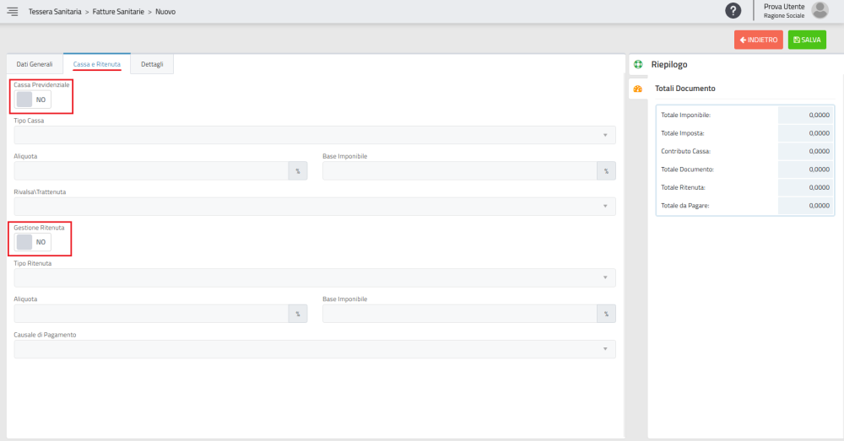Toggle the Cassa Previdenziale switch

click(x=33, y=99)
